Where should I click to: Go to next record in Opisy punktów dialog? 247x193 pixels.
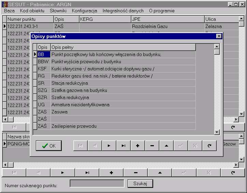[109, 146]
